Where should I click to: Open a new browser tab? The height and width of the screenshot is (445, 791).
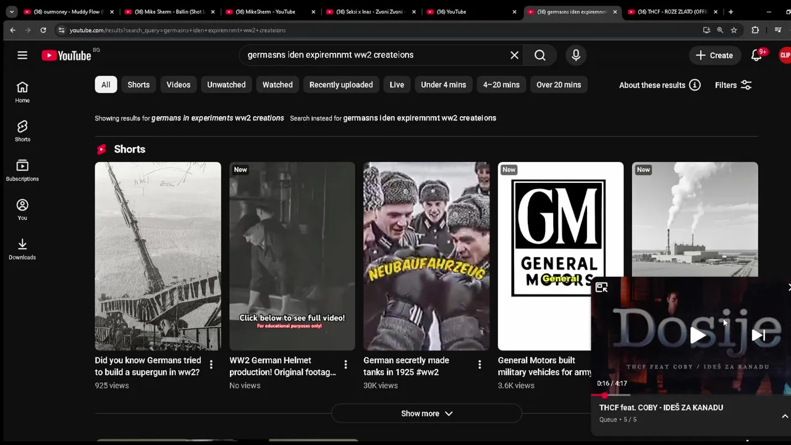730,12
